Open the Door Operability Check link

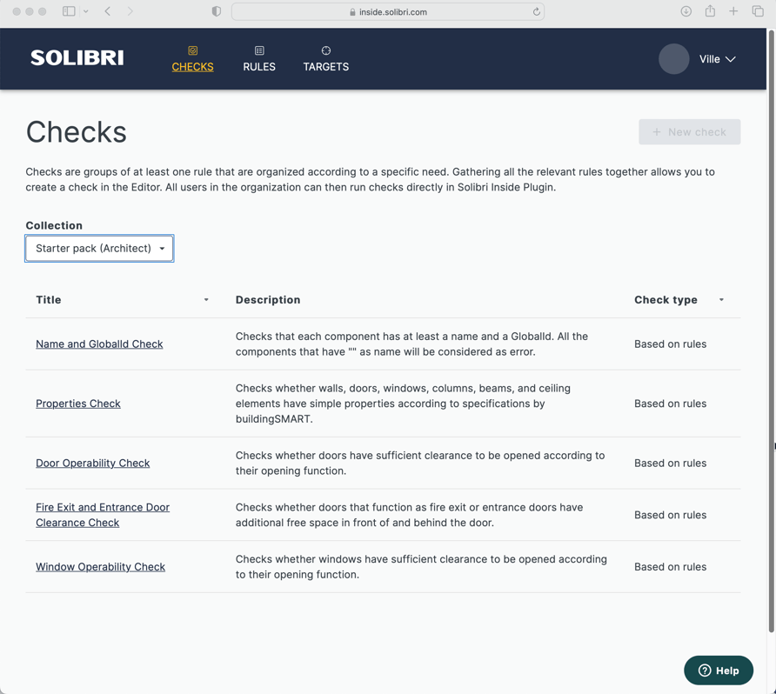point(92,463)
